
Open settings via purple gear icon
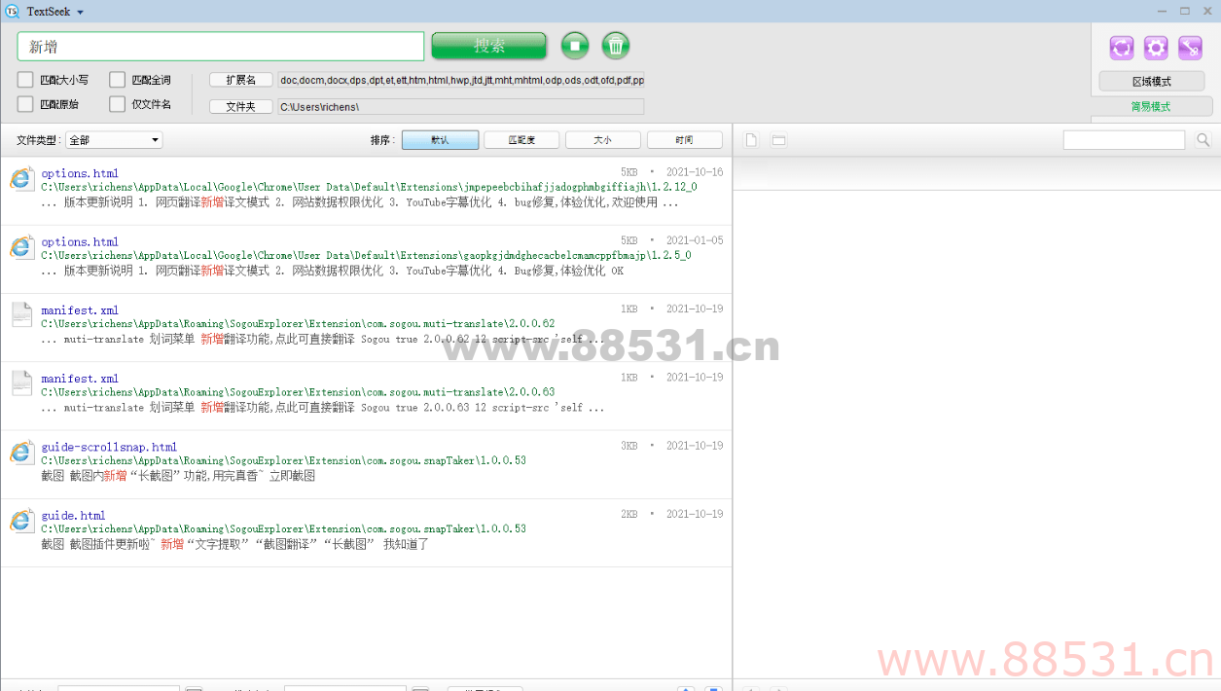(1156, 48)
